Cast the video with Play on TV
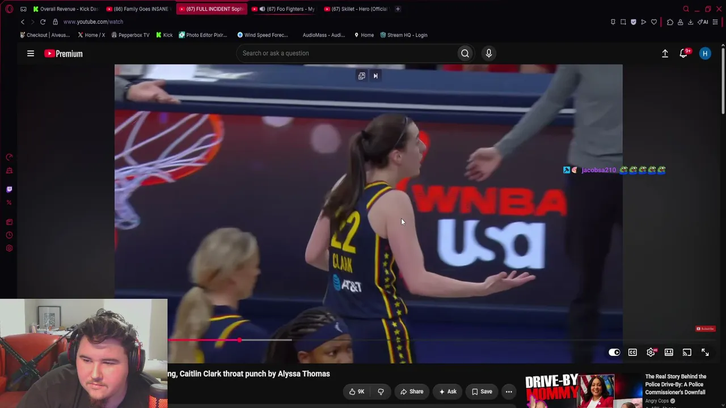This screenshot has height=408, width=726. pos(687,352)
